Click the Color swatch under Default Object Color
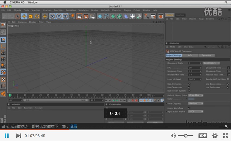 pyautogui.click(x=191, y=99)
